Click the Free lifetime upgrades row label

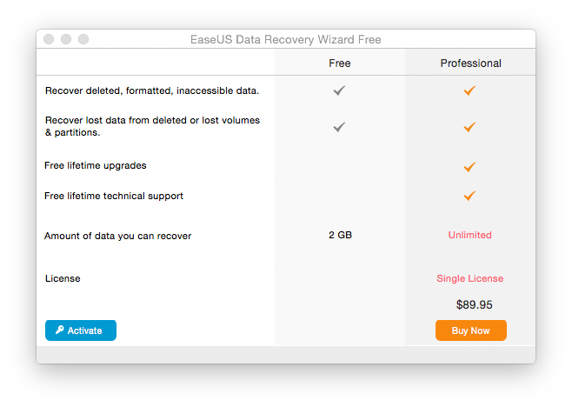coord(96,165)
